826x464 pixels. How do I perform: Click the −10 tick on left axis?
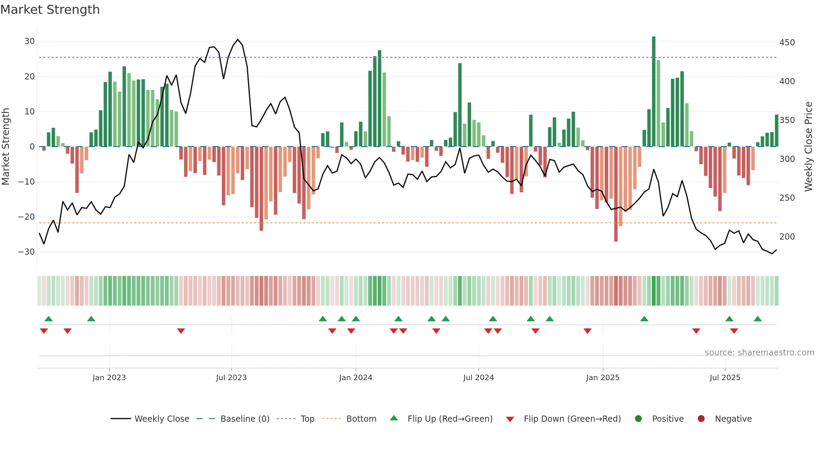(x=27, y=182)
